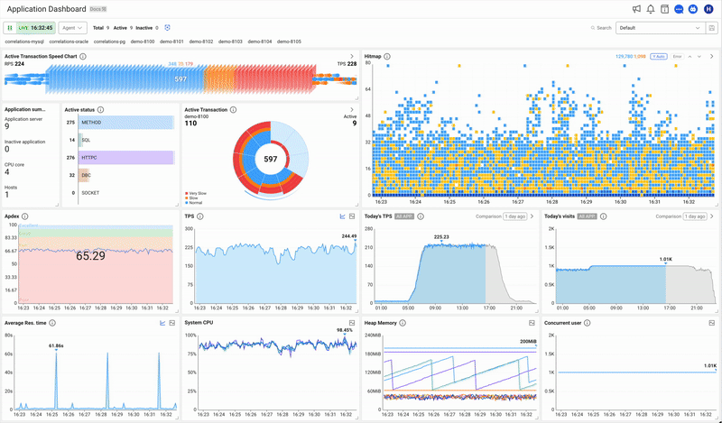
Task: Show info for Active Transaction Speed Chart
Action: (83, 57)
